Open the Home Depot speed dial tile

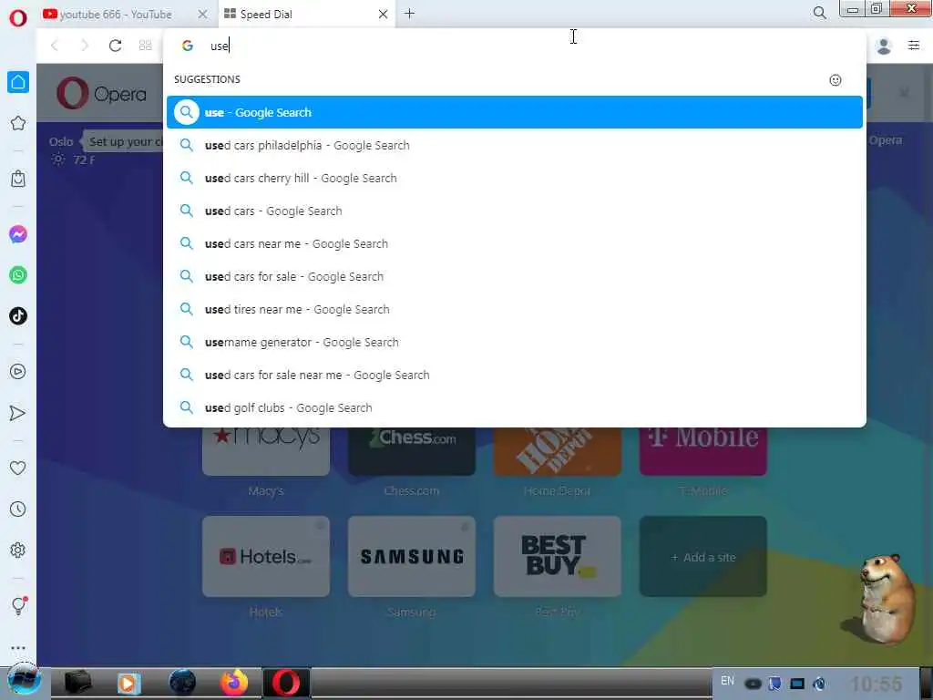coord(558,451)
